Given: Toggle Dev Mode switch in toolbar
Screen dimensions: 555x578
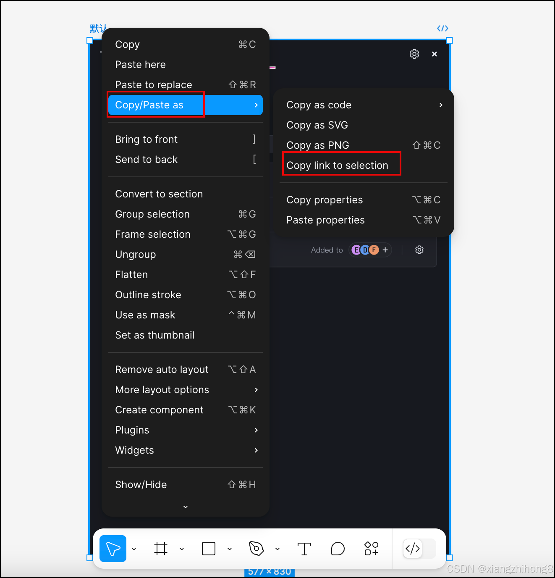Looking at the screenshot, I should [x=419, y=549].
